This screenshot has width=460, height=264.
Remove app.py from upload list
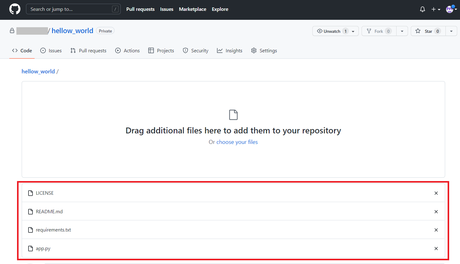(x=436, y=249)
